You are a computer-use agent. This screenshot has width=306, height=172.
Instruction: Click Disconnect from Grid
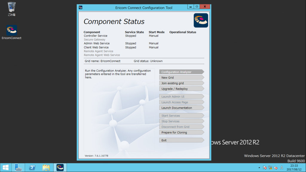[x=182, y=127]
